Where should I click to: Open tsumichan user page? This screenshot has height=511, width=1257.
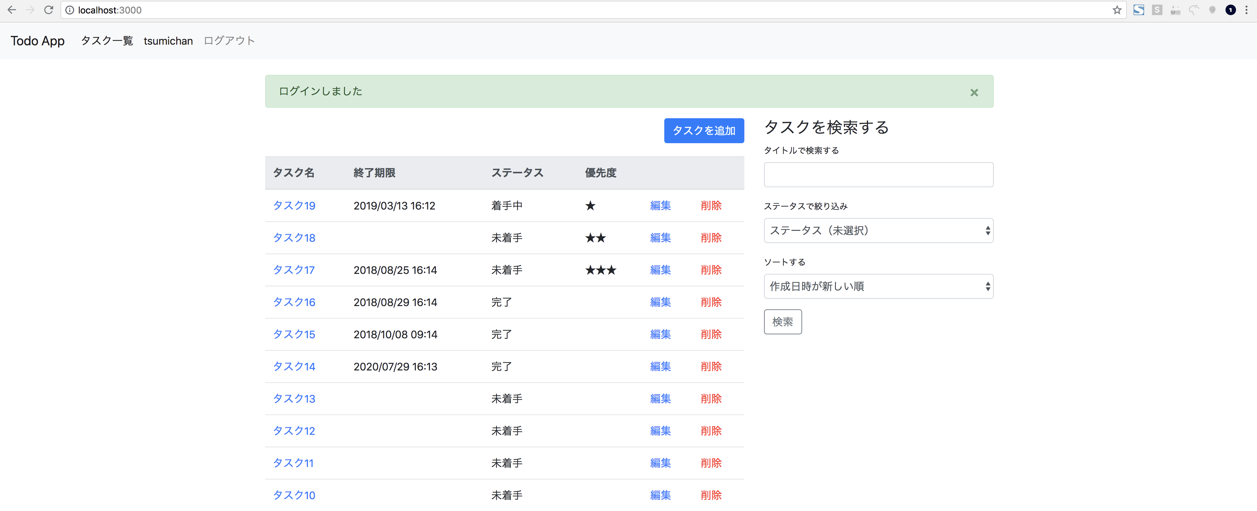click(x=168, y=41)
